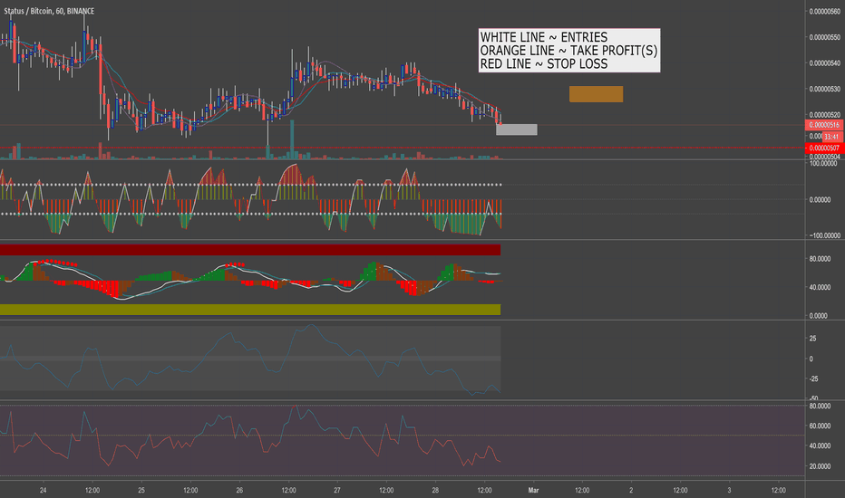Click the -100.00000 oscillator scale value
Screen dimensions: 845x498
click(x=824, y=235)
